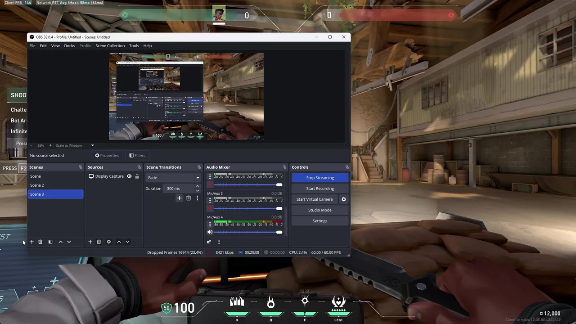This screenshot has height=324, width=576.
Task: Toggle Display Capture visibility eye
Action: point(129,176)
